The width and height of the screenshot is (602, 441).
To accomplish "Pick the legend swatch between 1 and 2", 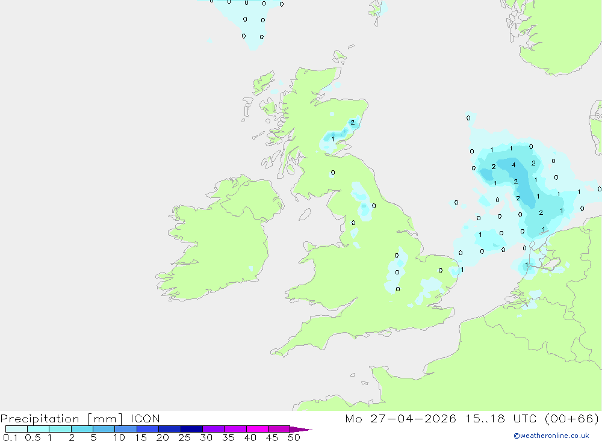I will point(60,429).
